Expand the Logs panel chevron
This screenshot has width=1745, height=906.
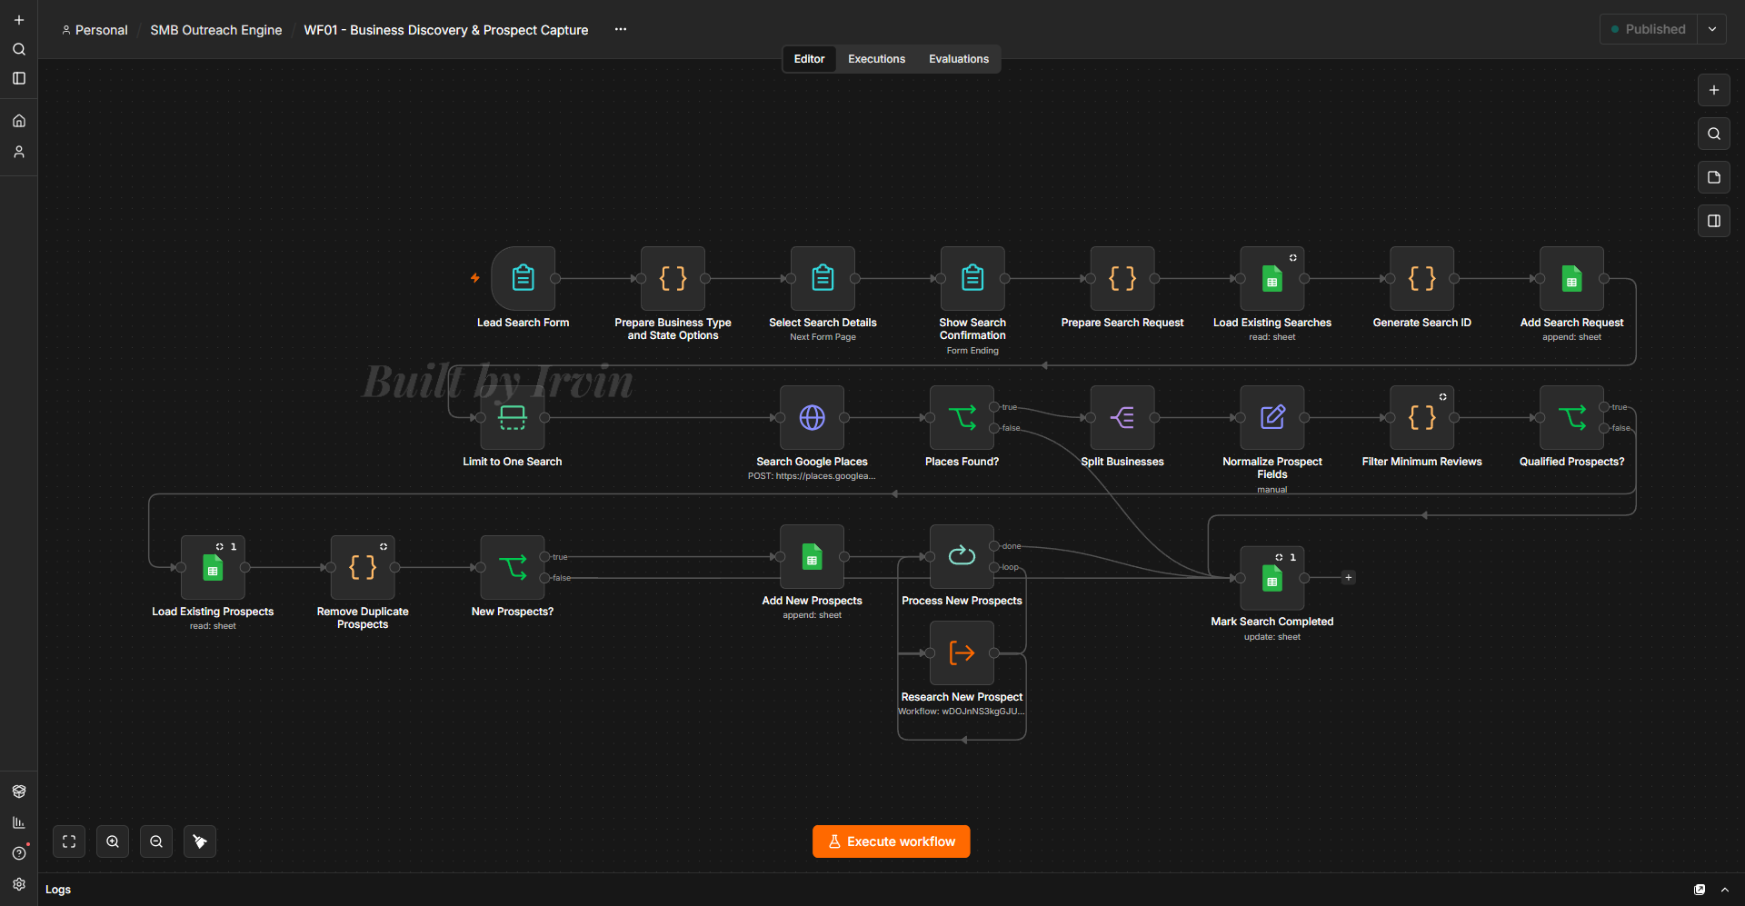1725,890
